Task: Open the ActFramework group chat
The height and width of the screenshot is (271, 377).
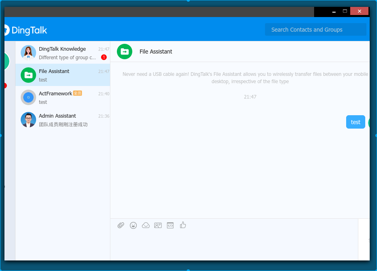Action: tap(63, 97)
